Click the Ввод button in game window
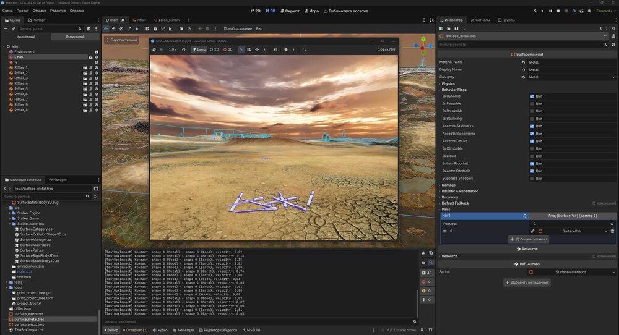Screen dimensions: 619x335 click(x=199, y=49)
